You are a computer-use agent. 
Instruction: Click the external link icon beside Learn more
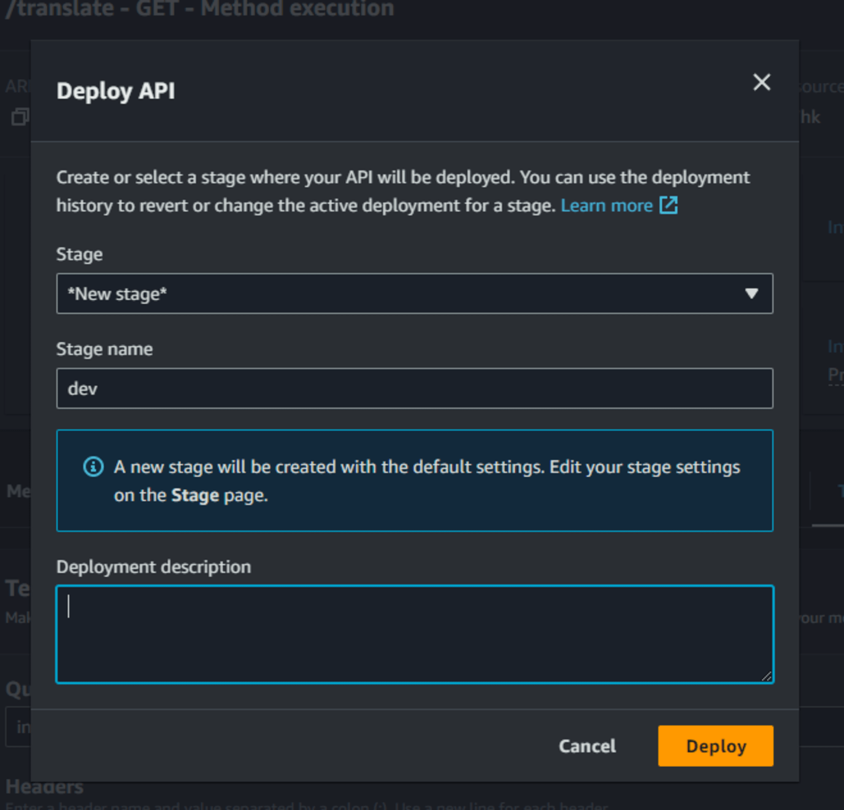669,205
